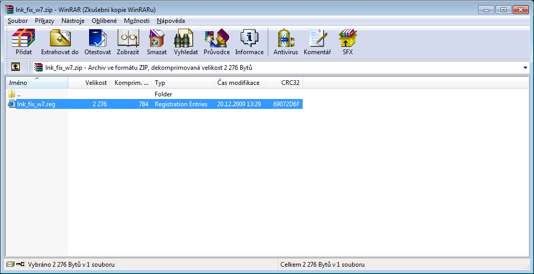
Task: Click the status bar drive icon
Action: point(11,264)
